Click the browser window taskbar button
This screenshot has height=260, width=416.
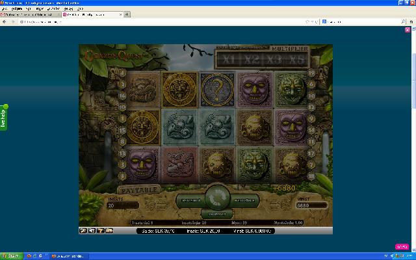pyautogui.click(x=69, y=256)
